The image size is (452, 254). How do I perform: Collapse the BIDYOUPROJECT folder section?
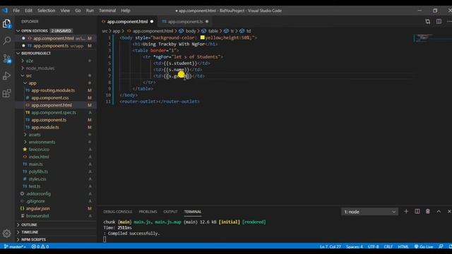56,54
